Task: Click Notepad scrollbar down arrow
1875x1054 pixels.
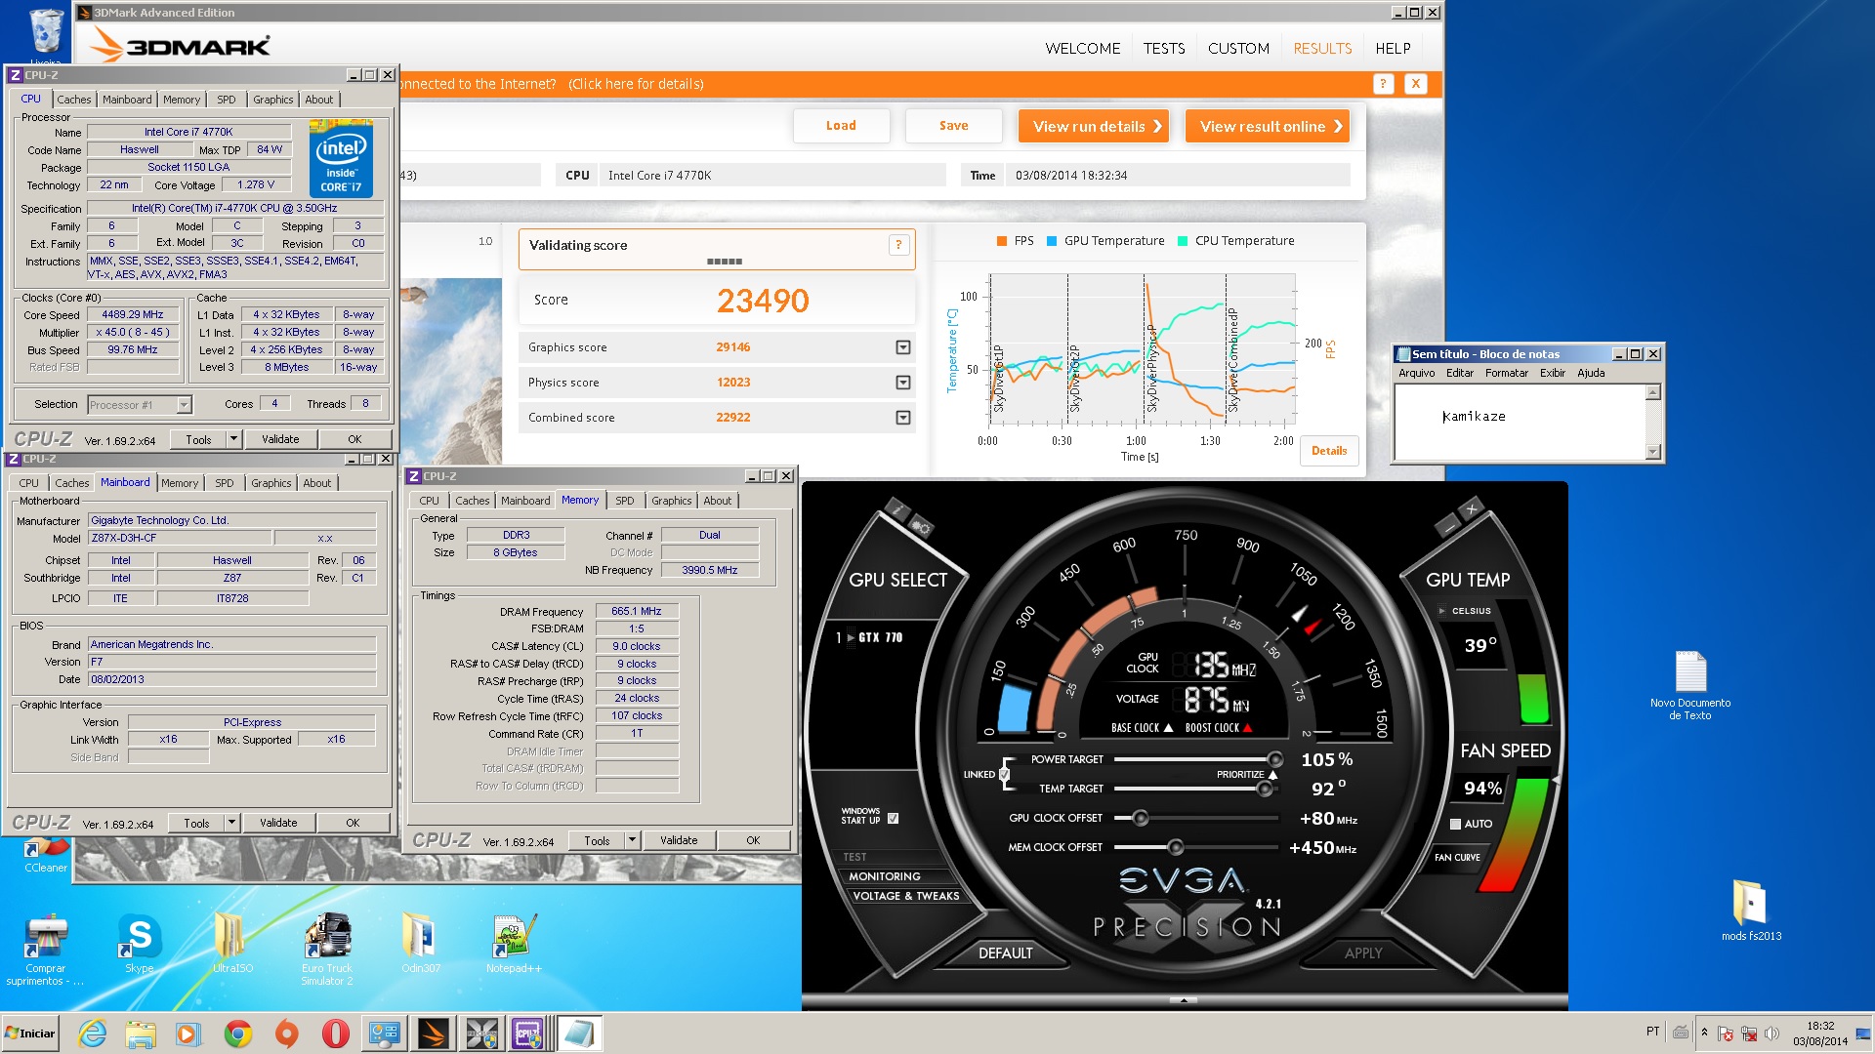Action: coord(1652,451)
